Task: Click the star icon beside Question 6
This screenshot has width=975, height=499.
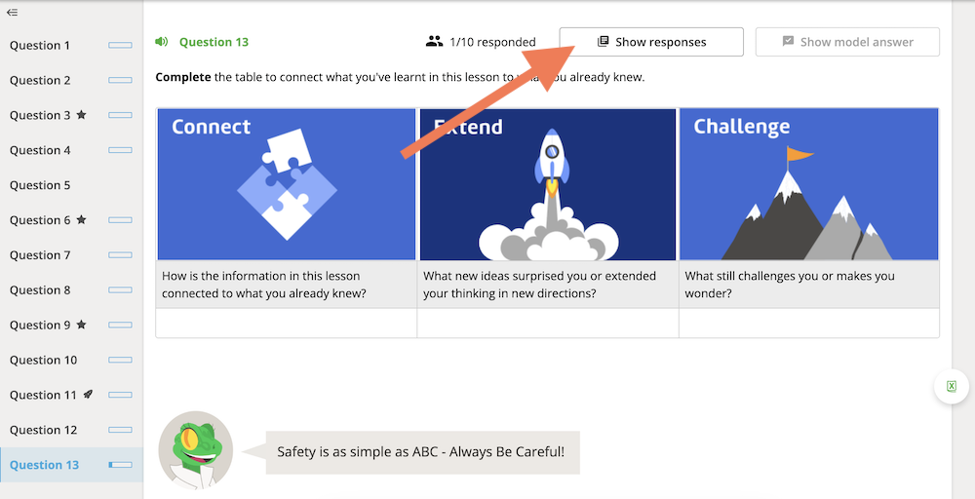Action: coord(81,220)
